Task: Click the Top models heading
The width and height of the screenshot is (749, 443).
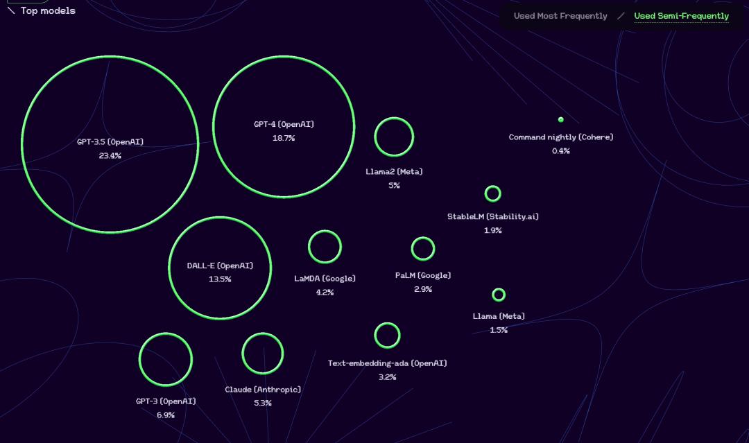Action: pos(48,10)
